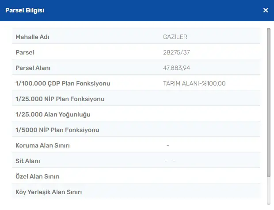Viewport: 274px width, 210px height.
Task: Click the dashes value beside Sit Alanı
Action: coord(170,161)
